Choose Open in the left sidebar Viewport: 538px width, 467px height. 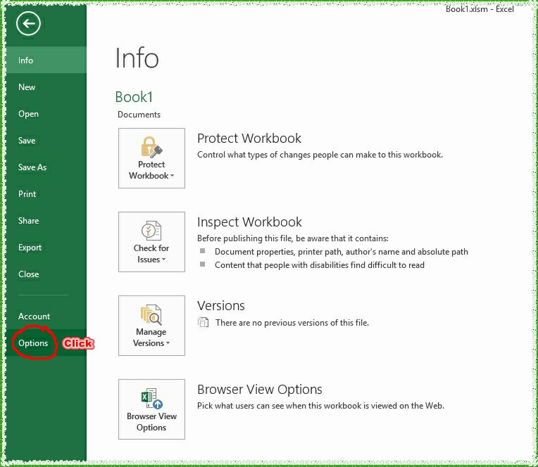tap(46, 113)
